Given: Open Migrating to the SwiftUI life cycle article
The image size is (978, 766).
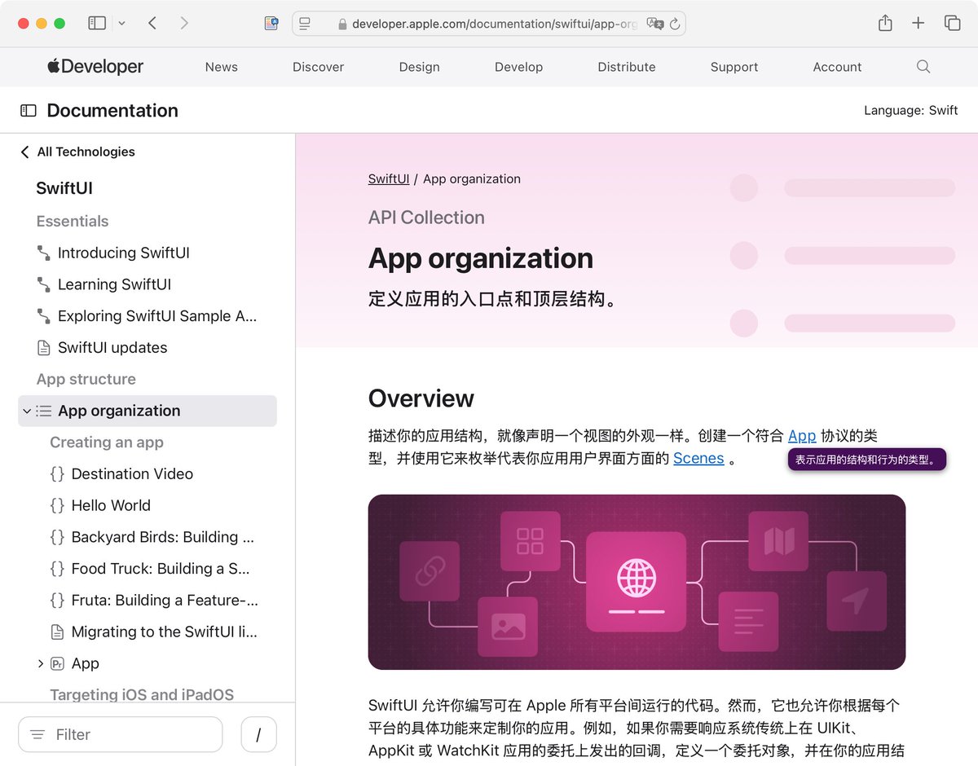Looking at the screenshot, I should point(164,632).
